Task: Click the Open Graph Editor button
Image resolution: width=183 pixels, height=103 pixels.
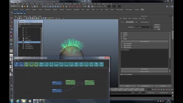Action: (x=144, y=41)
